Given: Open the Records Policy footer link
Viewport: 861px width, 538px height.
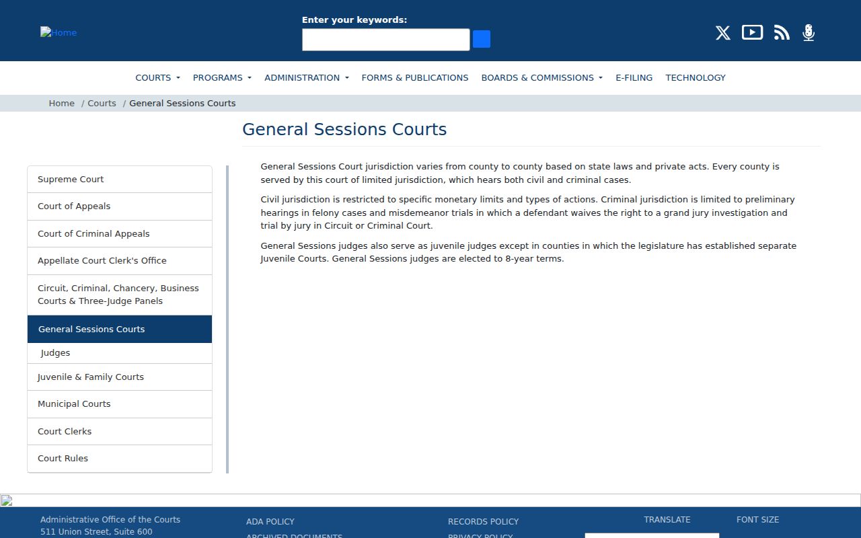Looking at the screenshot, I should click(483, 522).
